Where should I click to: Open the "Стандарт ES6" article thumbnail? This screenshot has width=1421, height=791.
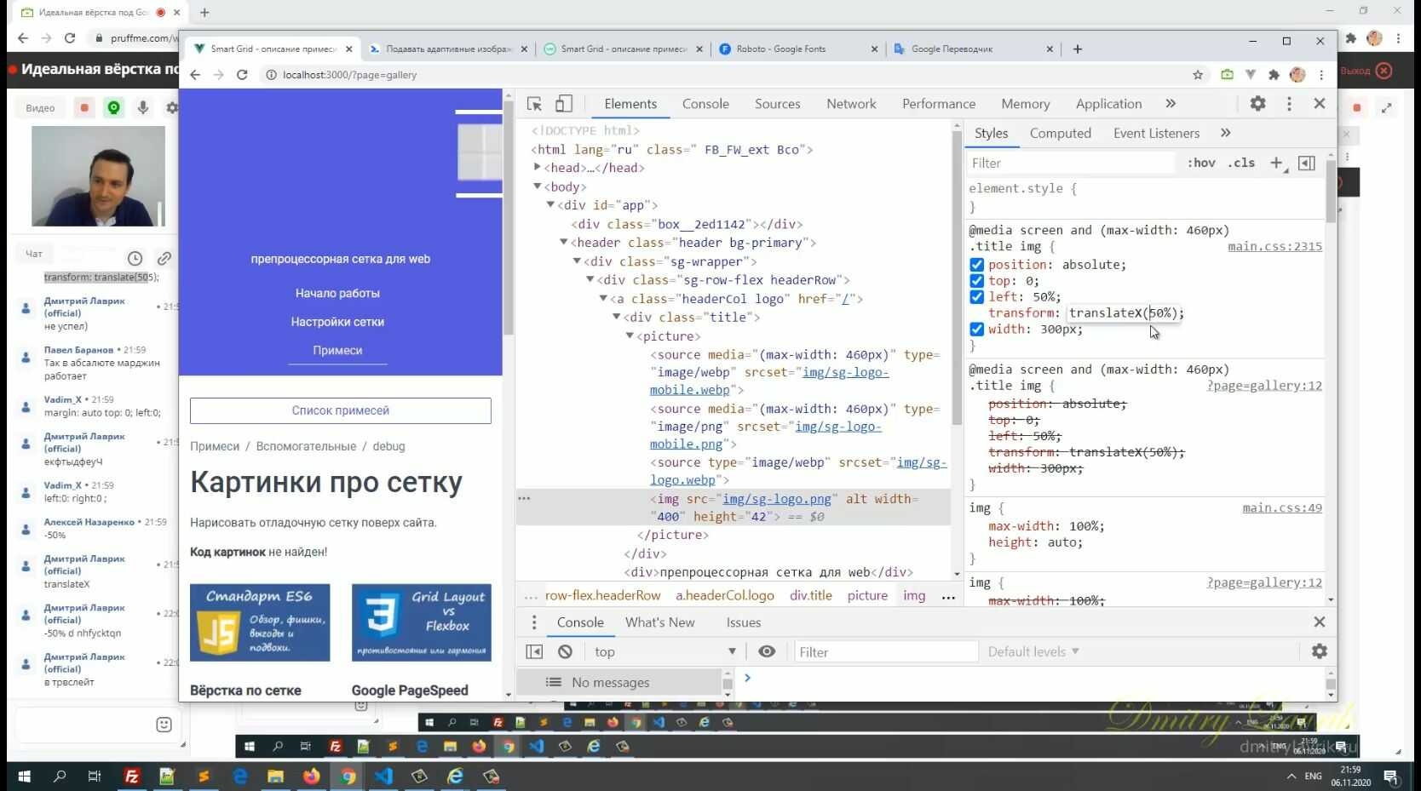point(260,622)
